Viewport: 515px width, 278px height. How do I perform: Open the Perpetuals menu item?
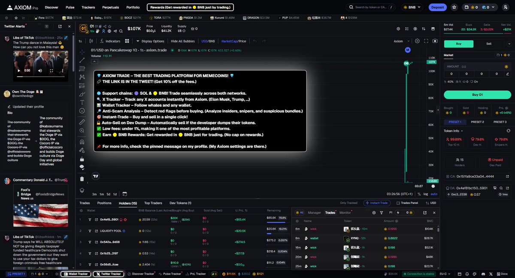coord(111,7)
